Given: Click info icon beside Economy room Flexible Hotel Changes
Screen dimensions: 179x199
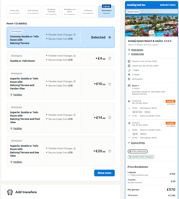Looking at the screenshot, I should tap(75, 35).
